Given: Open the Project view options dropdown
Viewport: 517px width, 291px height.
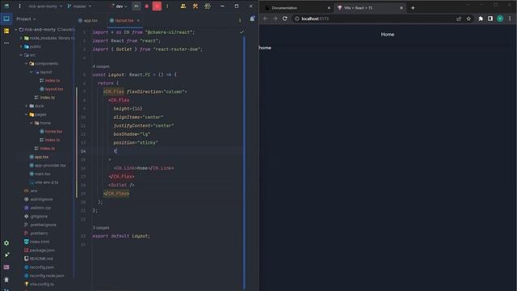Looking at the screenshot, I should [x=26, y=19].
